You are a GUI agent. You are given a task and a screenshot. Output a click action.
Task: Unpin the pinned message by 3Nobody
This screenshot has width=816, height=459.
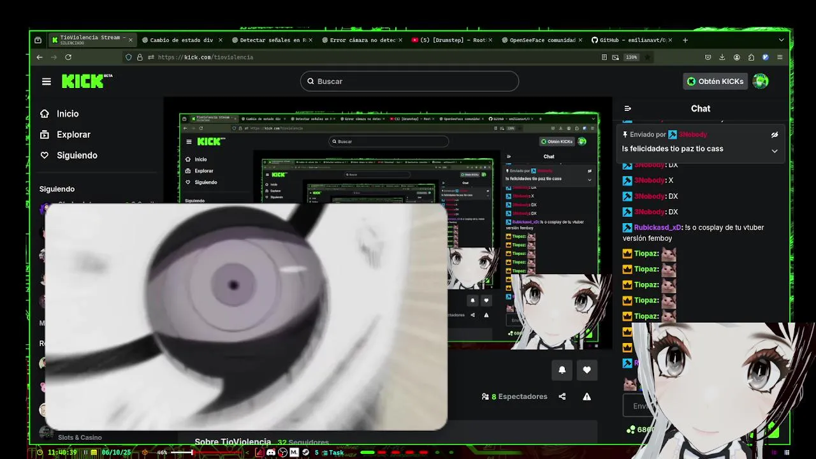click(775, 135)
